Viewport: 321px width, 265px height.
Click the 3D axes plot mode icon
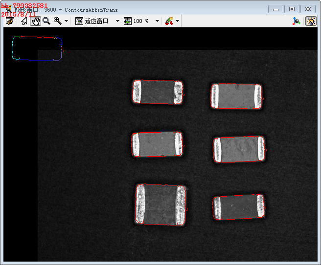296,21
